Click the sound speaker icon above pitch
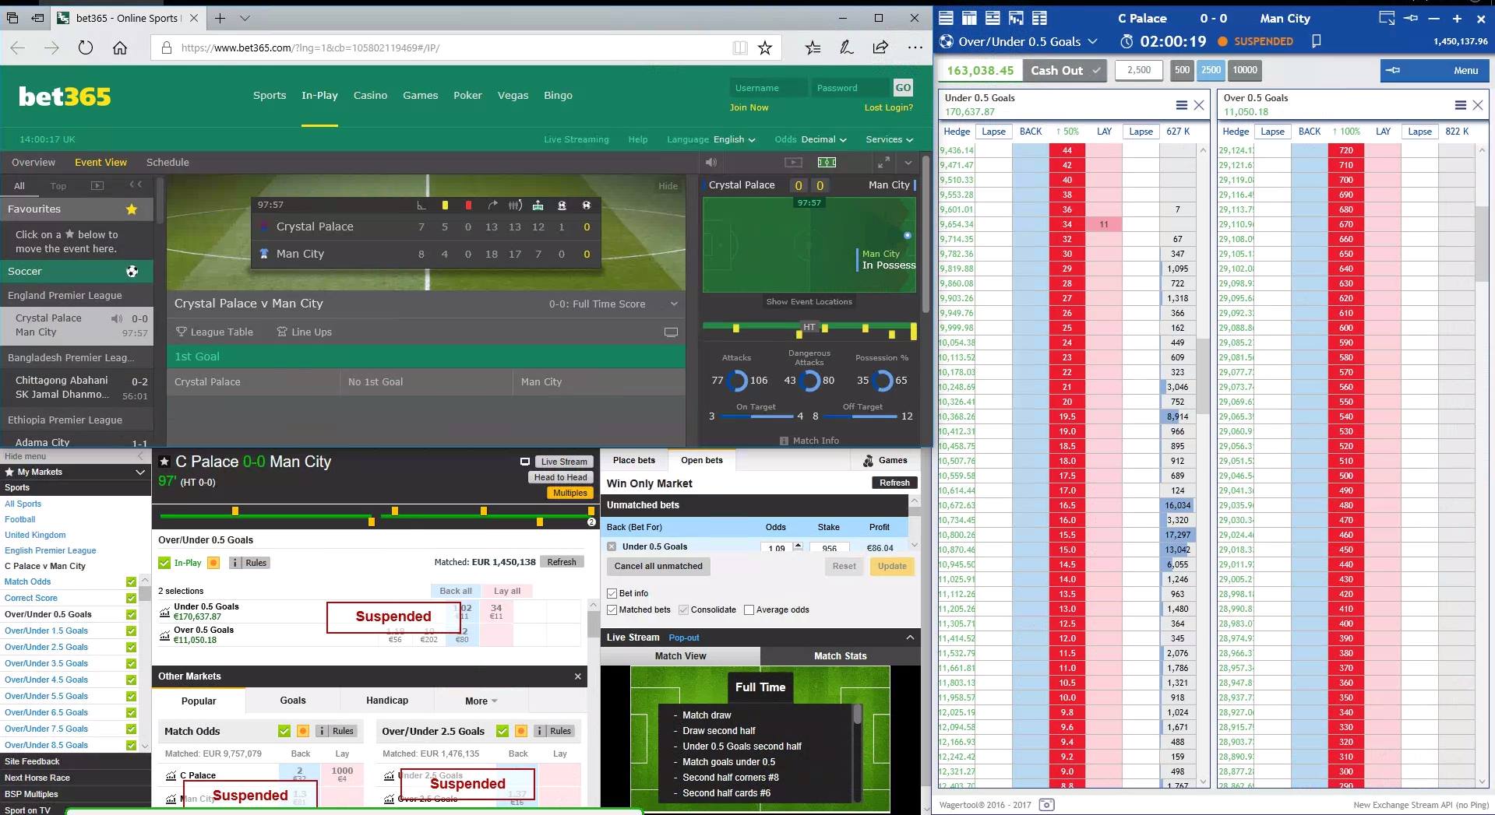The width and height of the screenshot is (1495, 815). (710, 163)
